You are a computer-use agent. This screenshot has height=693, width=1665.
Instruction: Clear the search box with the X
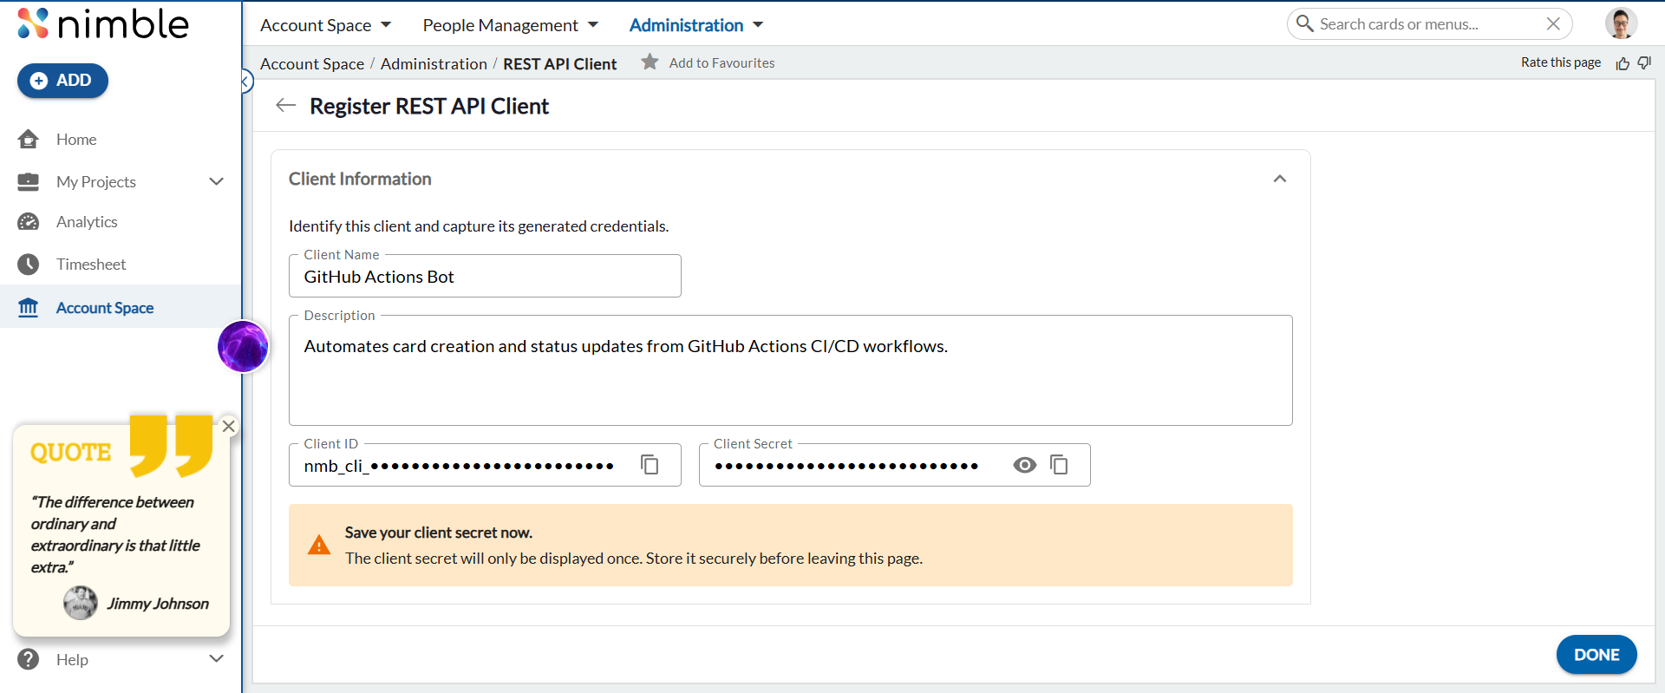[1553, 24]
